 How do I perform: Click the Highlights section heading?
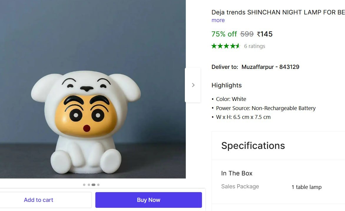(227, 85)
